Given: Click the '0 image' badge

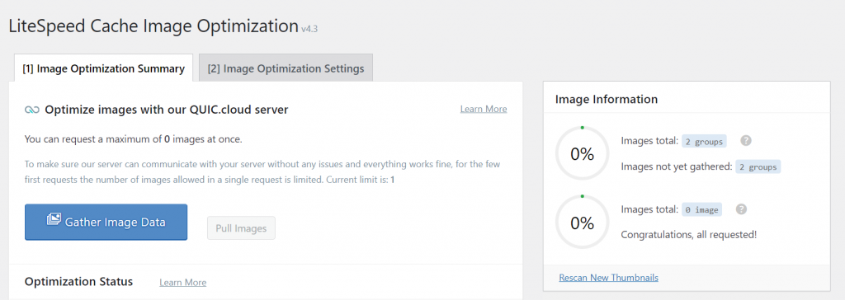Looking at the screenshot, I should click(x=702, y=209).
